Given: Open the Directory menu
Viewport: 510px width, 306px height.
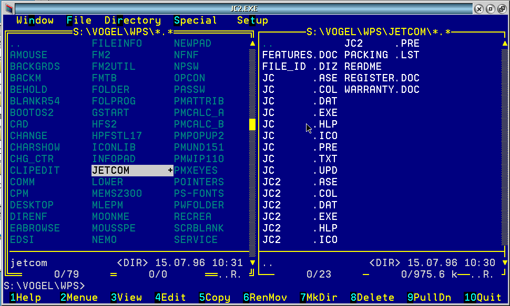Looking at the screenshot, I should point(132,20).
